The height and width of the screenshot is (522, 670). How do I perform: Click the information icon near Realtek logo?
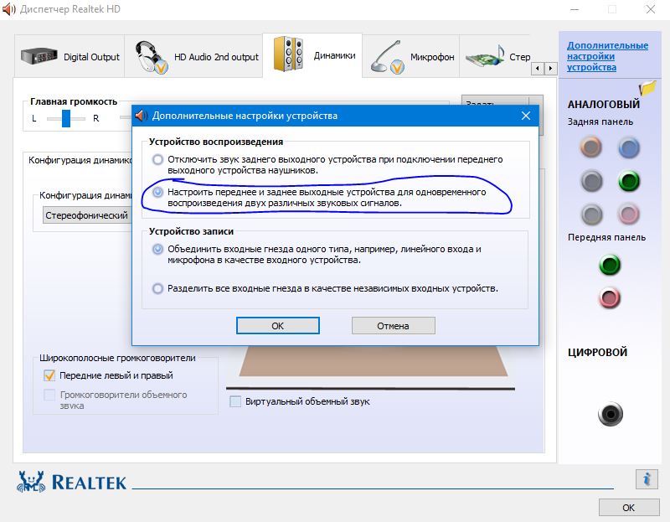point(647,478)
